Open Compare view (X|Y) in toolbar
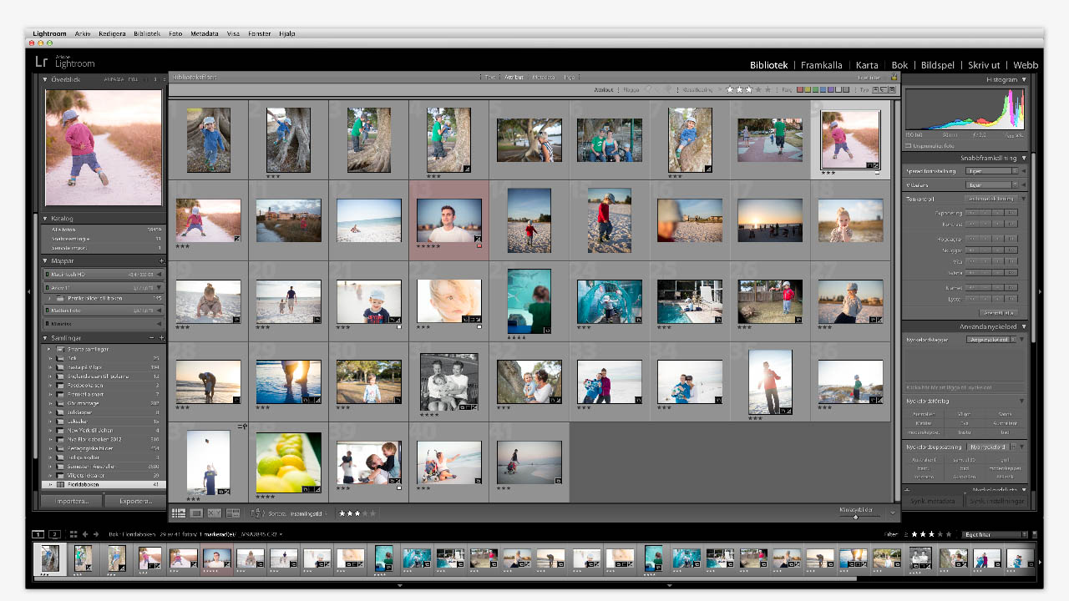This screenshot has height=601, width=1069. pos(215,513)
